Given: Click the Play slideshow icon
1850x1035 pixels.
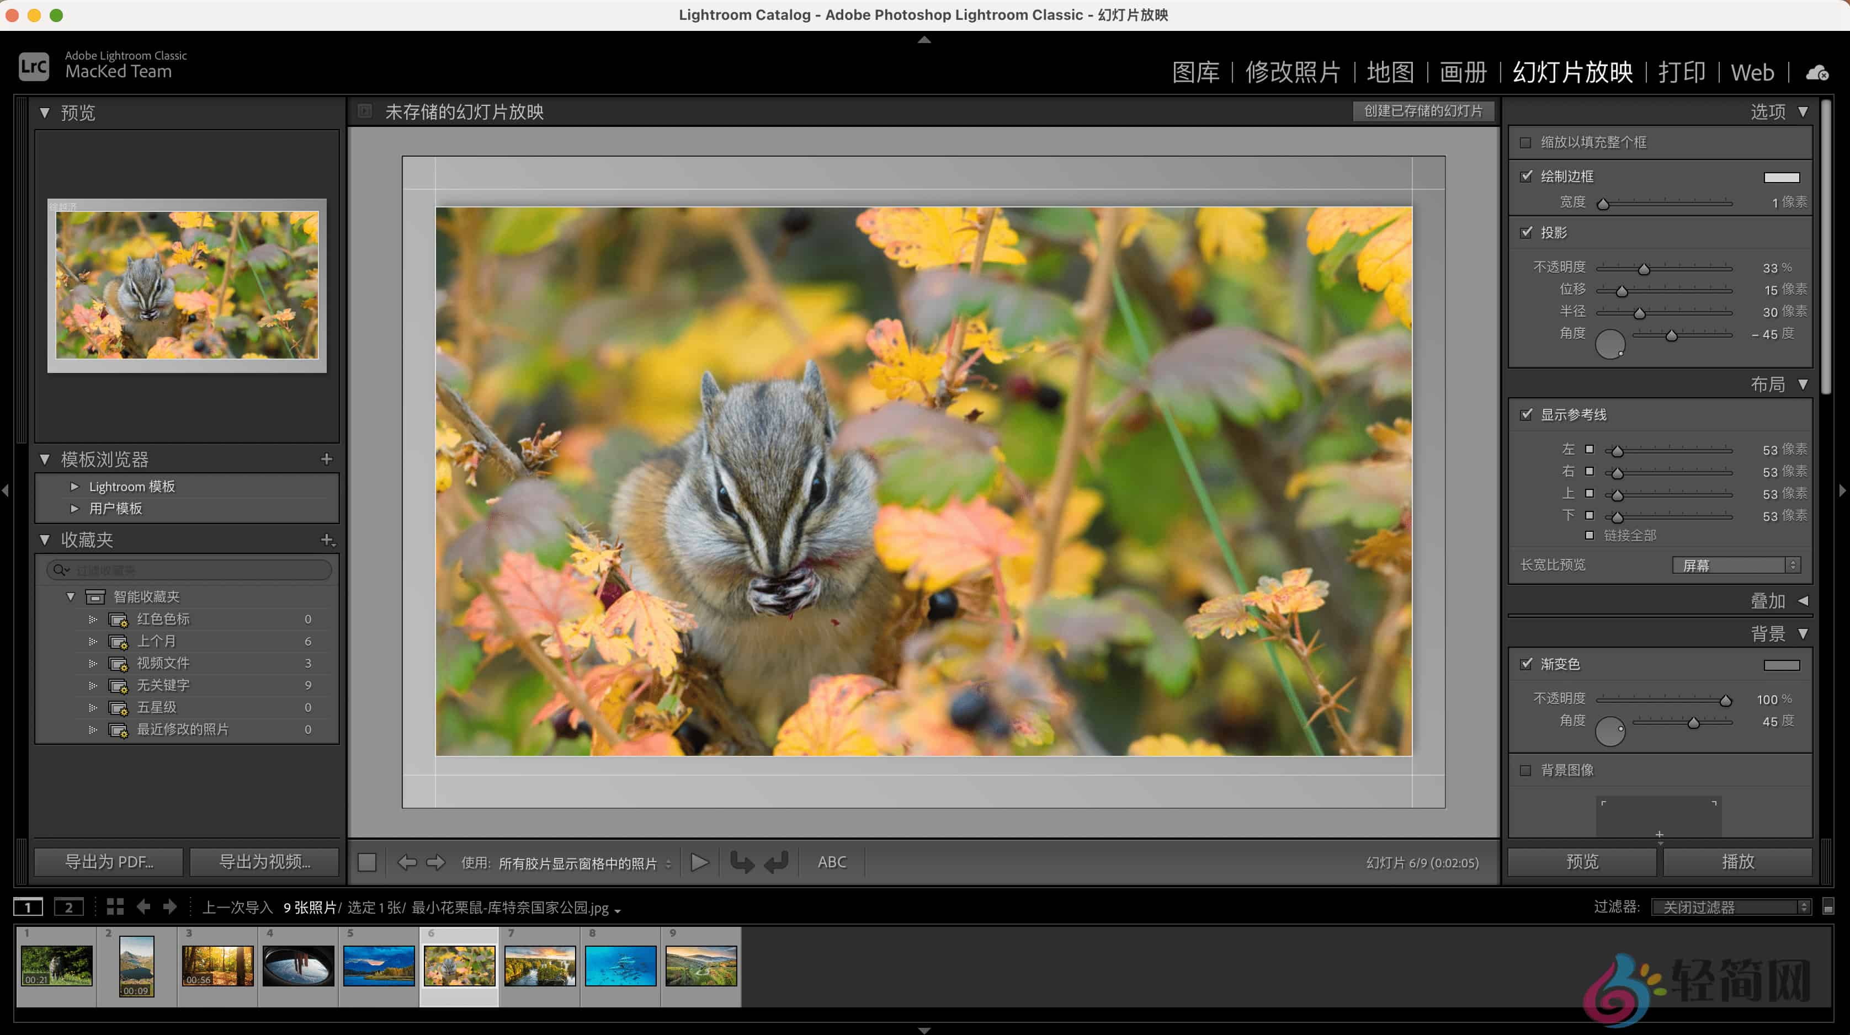Looking at the screenshot, I should (698, 863).
